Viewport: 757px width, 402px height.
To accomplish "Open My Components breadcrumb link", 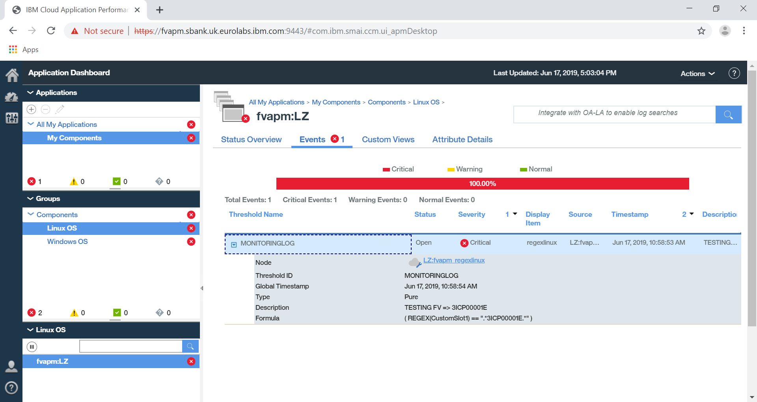I will click(x=336, y=102).
